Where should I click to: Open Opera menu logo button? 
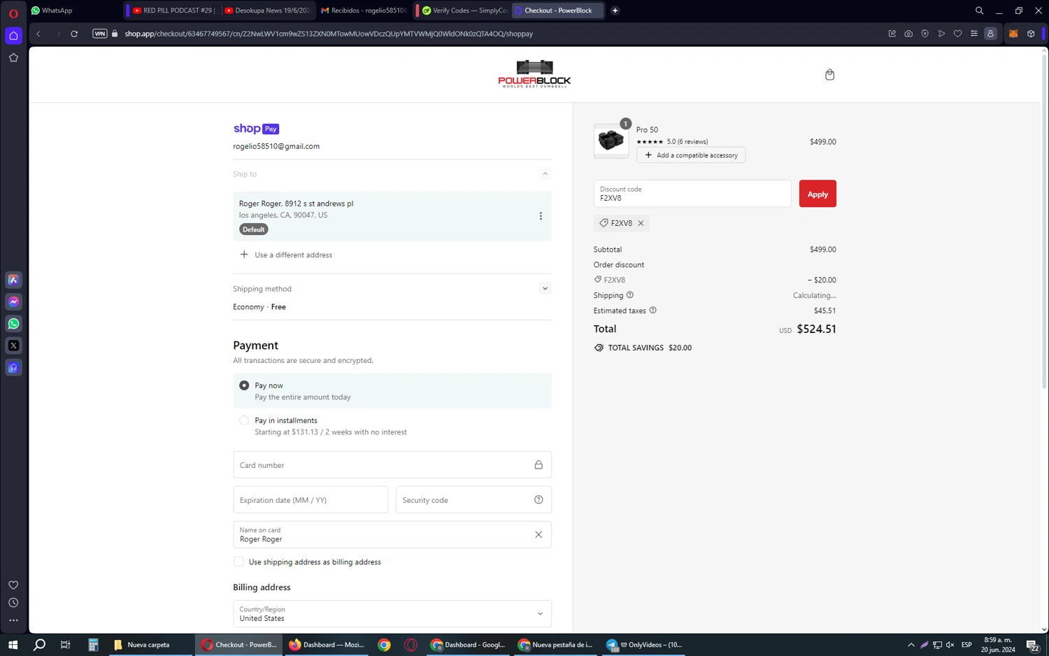pos(13,13)
